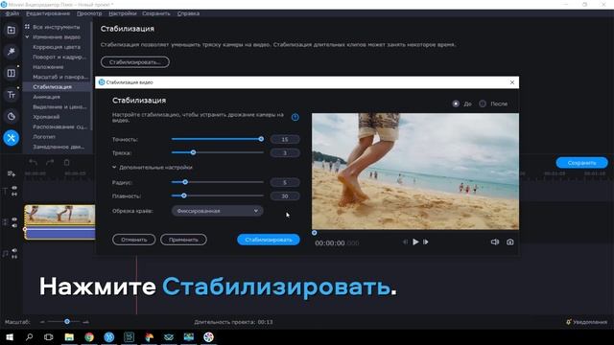Viewport: 614px width, 345px height.
Task: Click the delete trash icon above timeline
Action: click(x=66, y=162)
